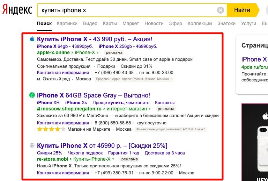The width and height of the screenshot is (268, 181).
Task: Open Чехол в подарок sitelink
Action: [x=85, y=153]
